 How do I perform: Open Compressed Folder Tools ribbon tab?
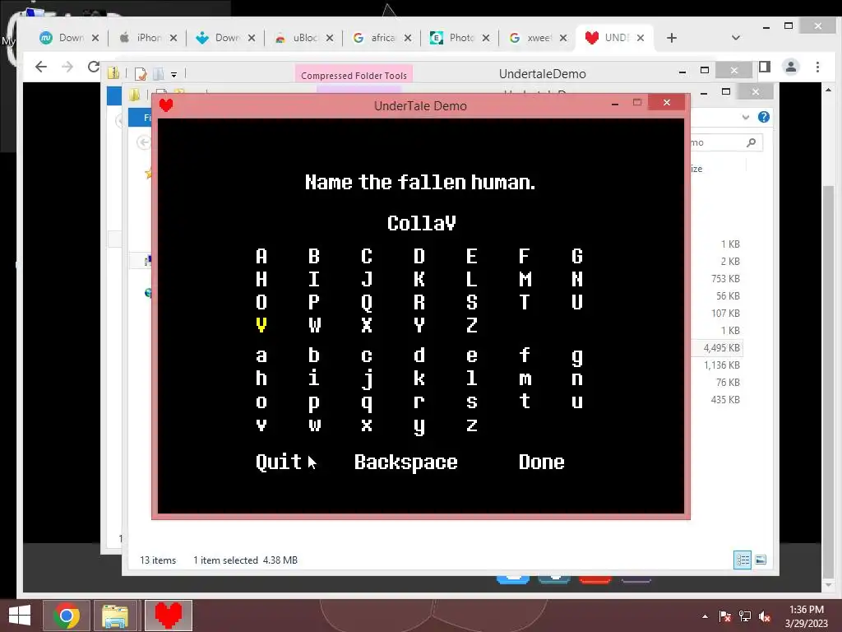tap(354, 75)
